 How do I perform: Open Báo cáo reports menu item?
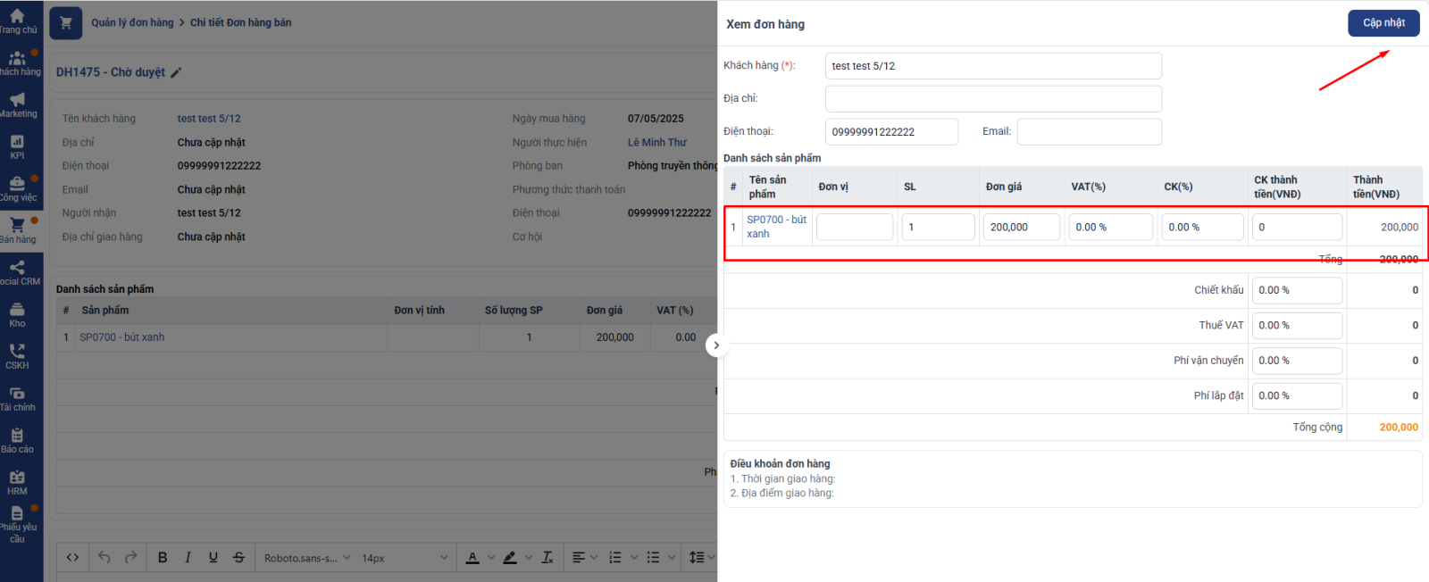click(x=17, y=440)
